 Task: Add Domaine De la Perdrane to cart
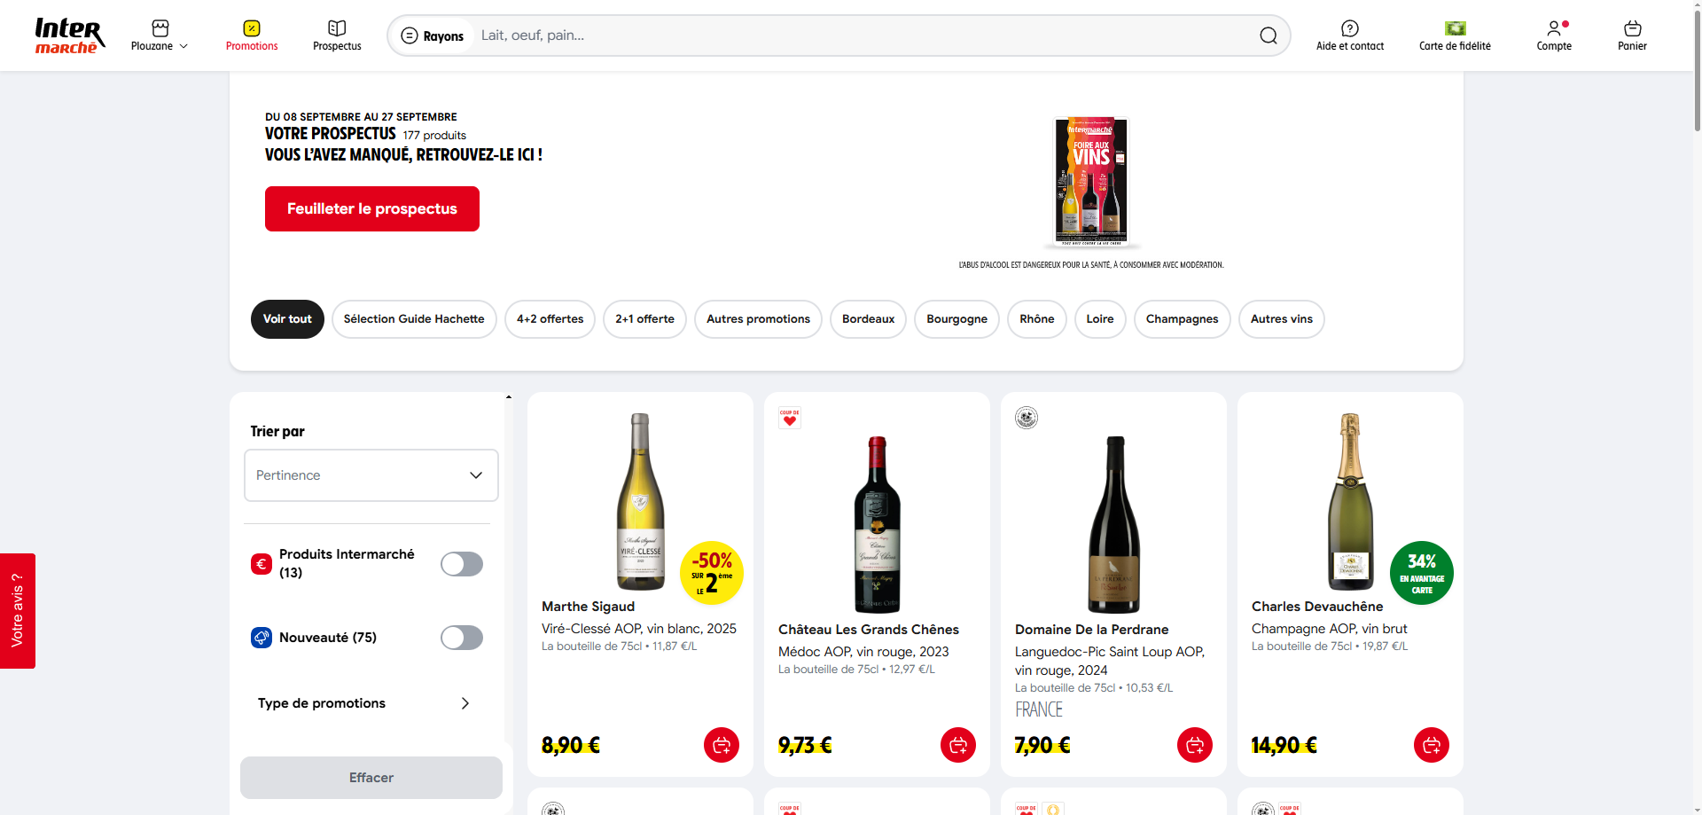(x=1195, y=745)
